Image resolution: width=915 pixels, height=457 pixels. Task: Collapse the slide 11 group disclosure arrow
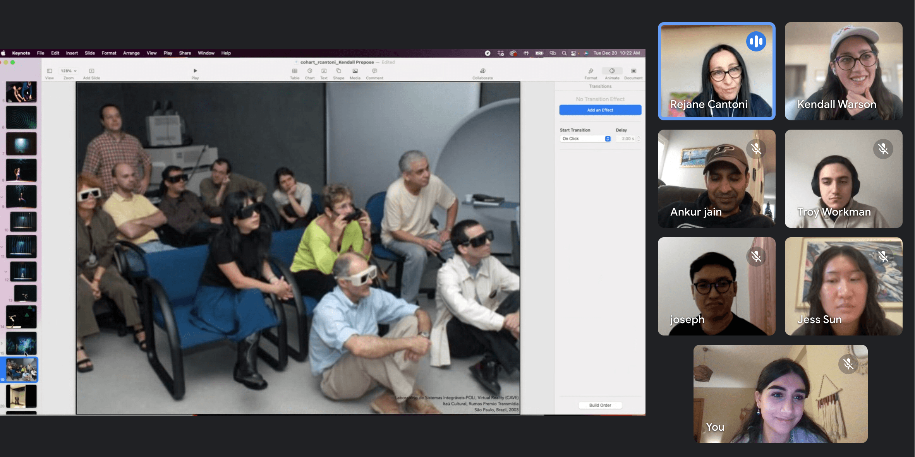point(2,247)
